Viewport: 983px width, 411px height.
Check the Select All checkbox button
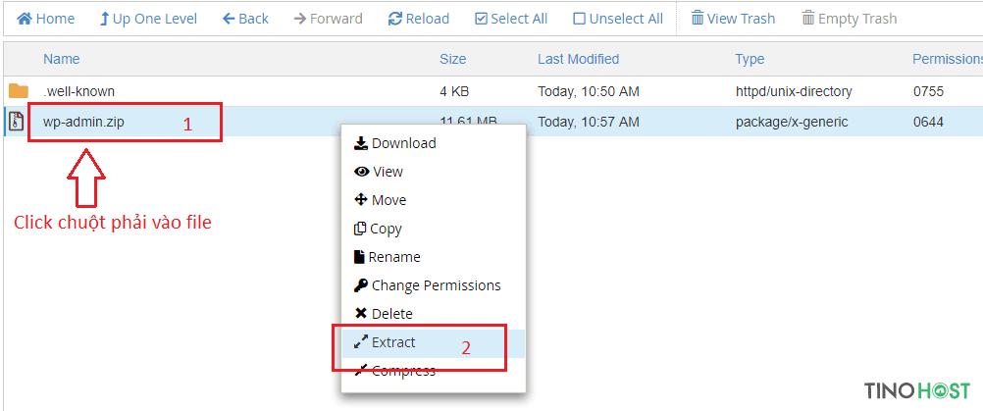pos(511,19)
